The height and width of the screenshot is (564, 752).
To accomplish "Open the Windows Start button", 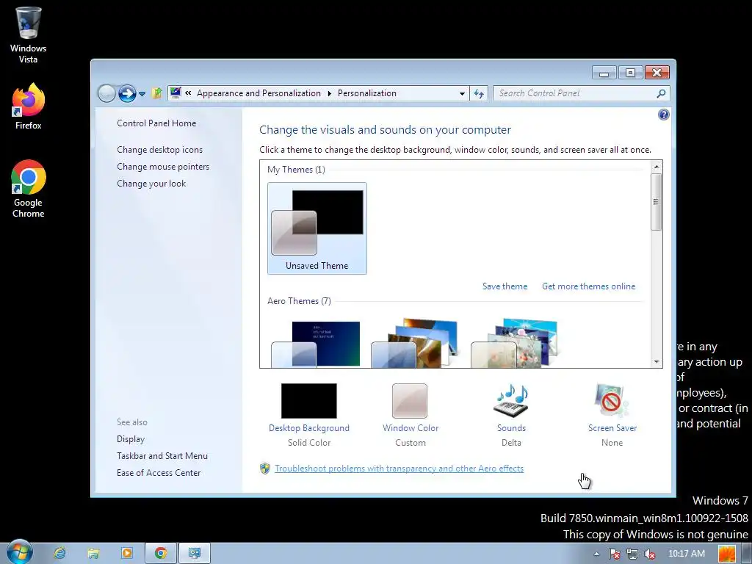I will coord(20,552).
